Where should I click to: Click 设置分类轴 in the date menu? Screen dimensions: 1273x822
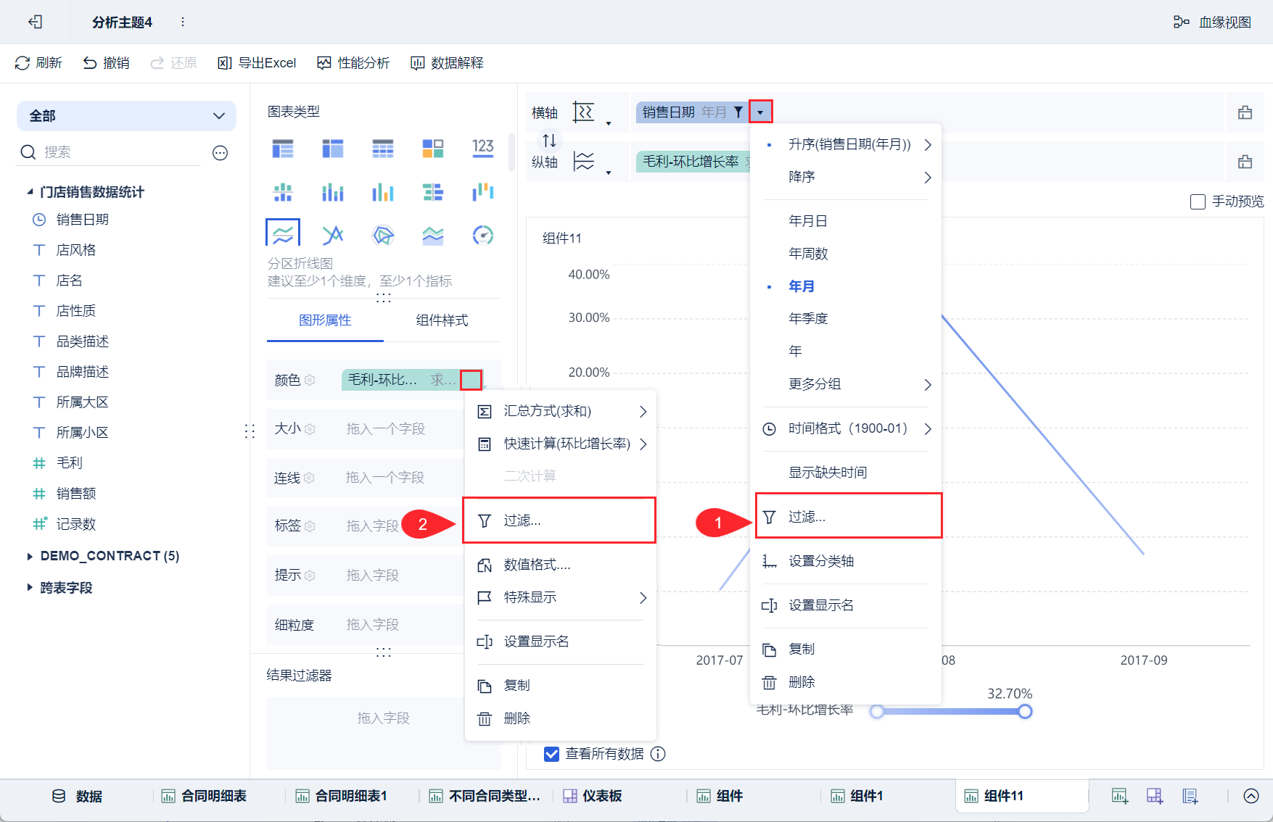[846, 561]
